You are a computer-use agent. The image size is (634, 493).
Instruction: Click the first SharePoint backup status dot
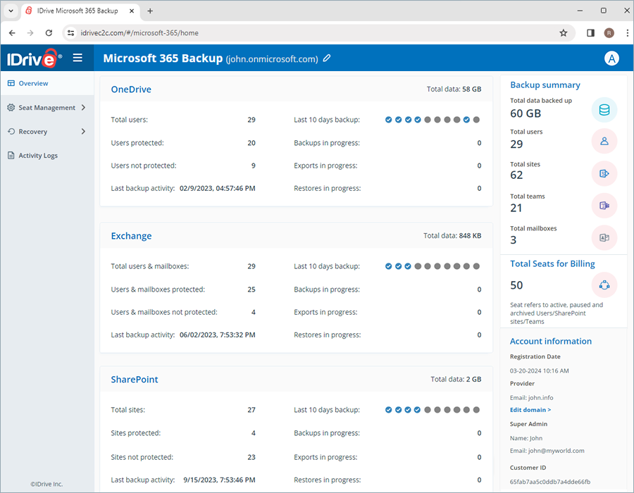(389, 410)
